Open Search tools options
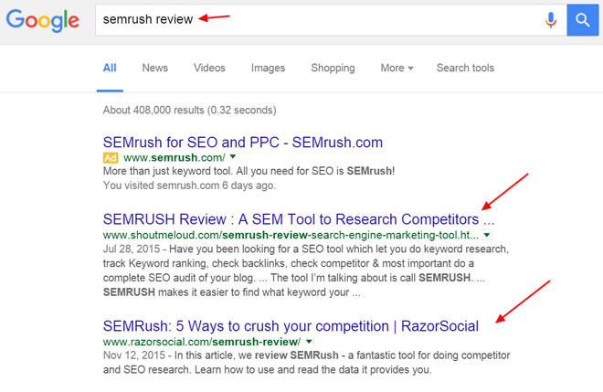The image size is (603, 392). point(465,68)
